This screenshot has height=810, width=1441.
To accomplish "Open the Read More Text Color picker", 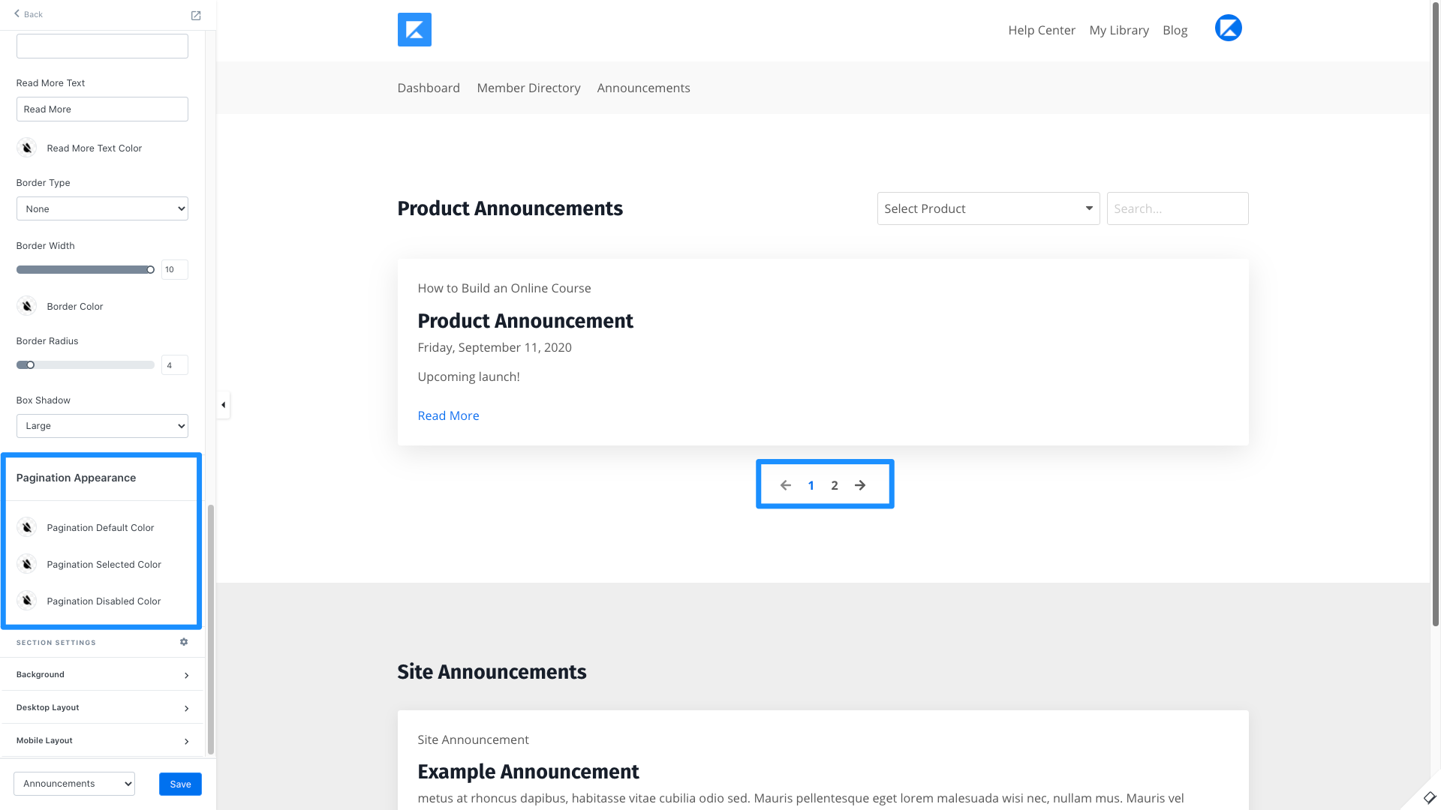I will tap(27, 148).
